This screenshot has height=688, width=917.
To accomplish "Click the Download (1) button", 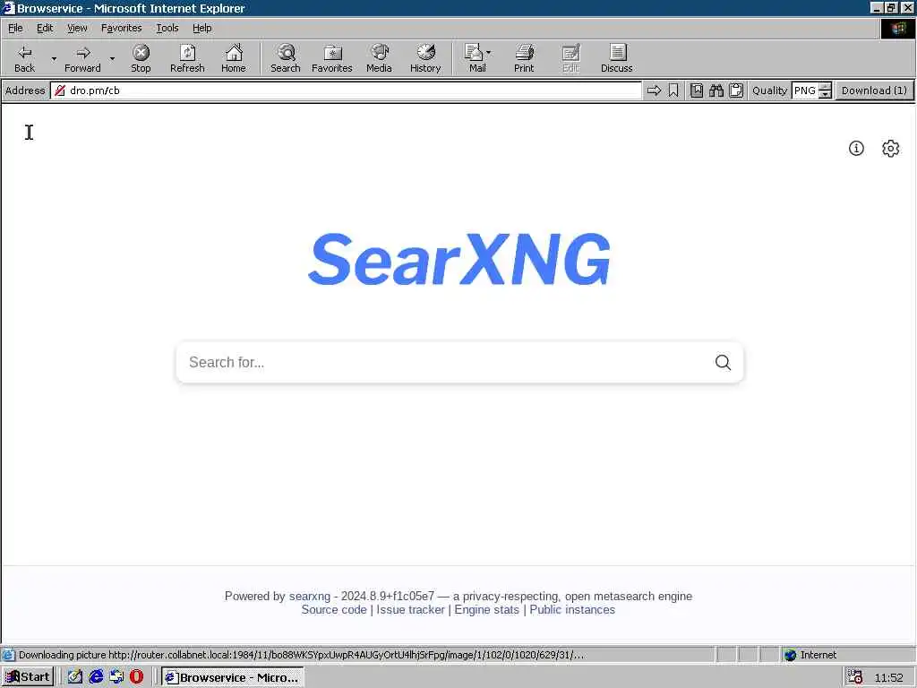I will [874, 90].
